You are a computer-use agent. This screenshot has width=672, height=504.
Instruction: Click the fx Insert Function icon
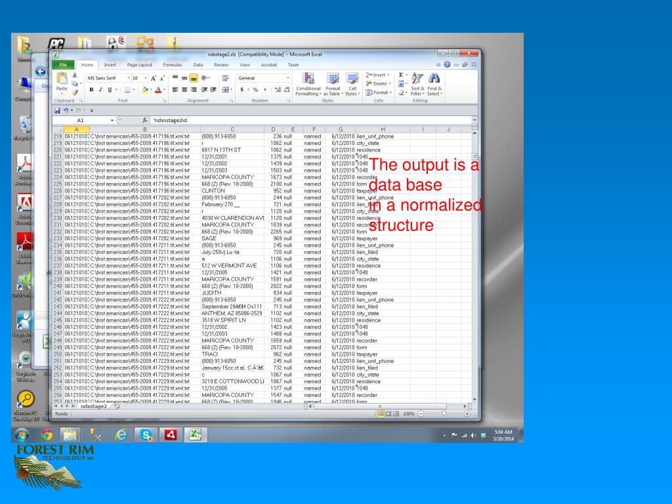point(145,121)
